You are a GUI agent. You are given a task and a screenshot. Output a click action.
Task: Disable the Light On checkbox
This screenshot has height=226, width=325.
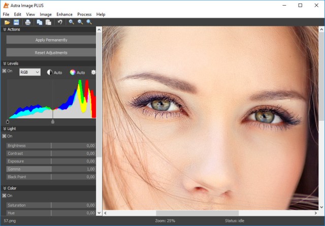[5, 136]
